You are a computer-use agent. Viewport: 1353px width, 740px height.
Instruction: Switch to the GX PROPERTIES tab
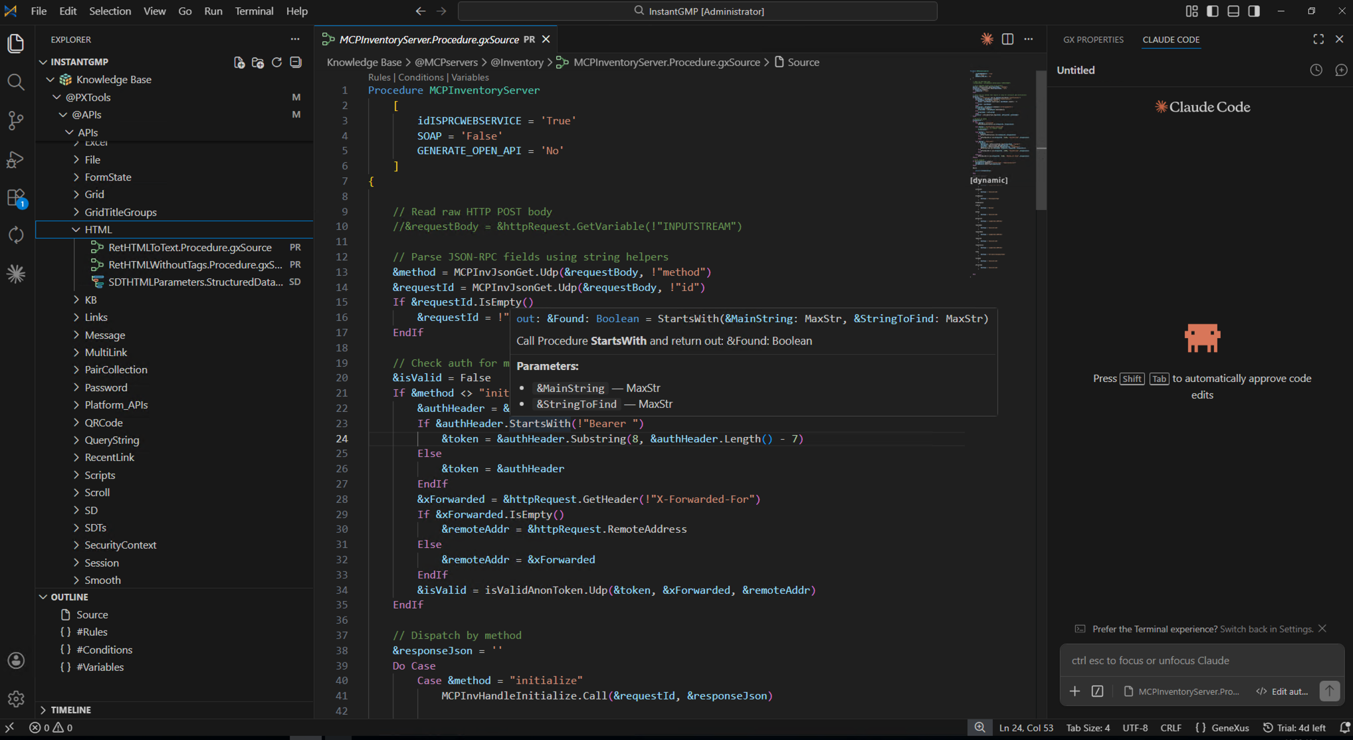coord(1093,39)
